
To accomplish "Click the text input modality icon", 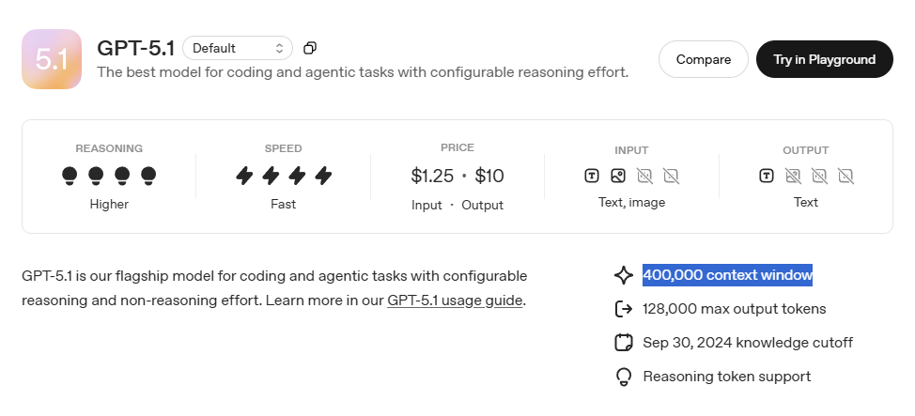I will click(x=592, y=176).
